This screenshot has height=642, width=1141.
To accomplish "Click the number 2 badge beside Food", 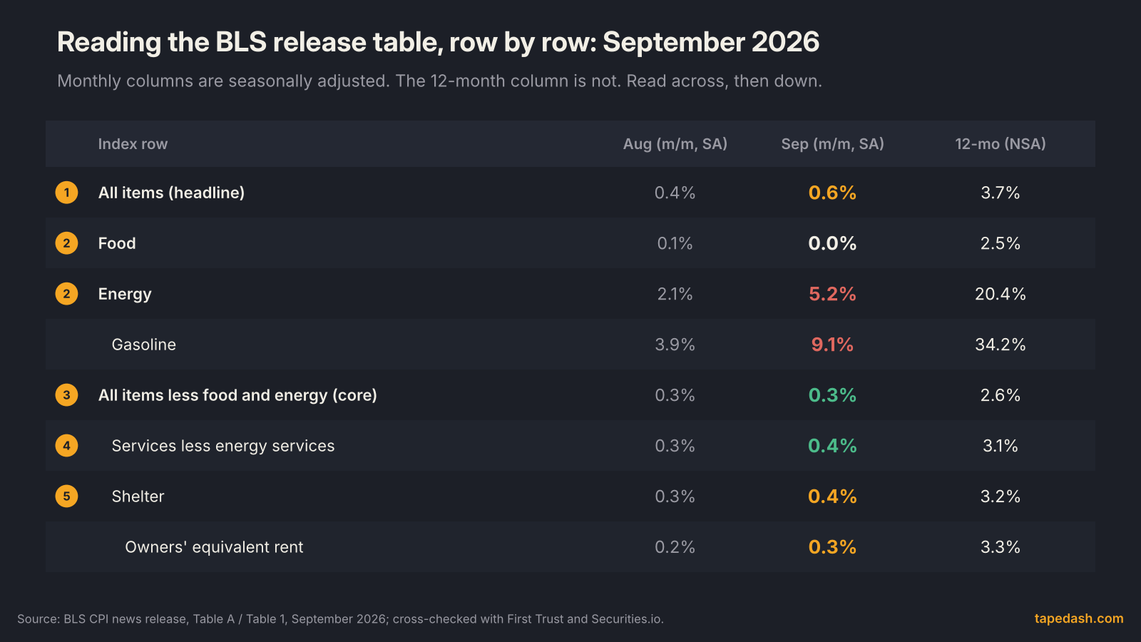I will (x=67, y=243).
